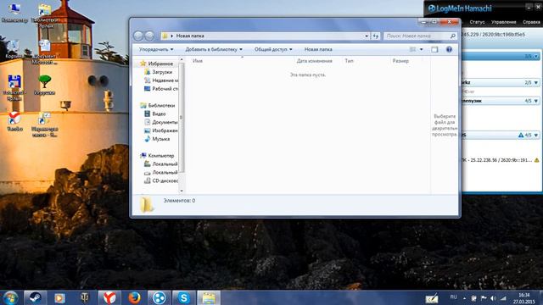This screenshot has width=543, height=305.
Task: Change view using the view mode icon
Action: (x=413, y=49)
